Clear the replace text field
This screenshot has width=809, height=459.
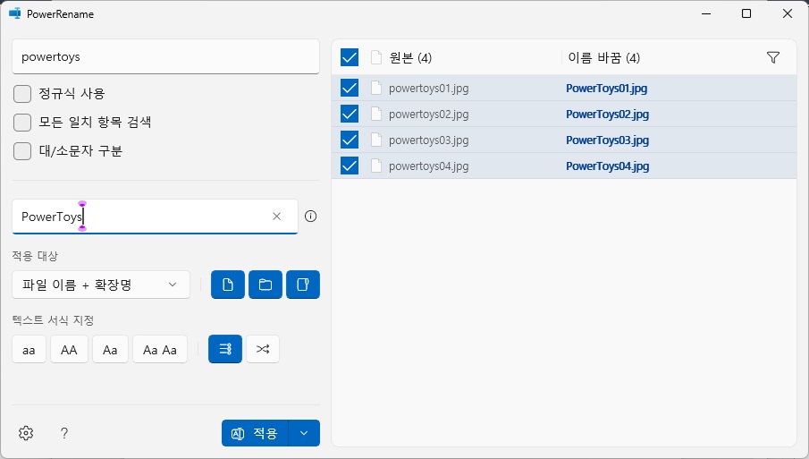pos(276,217)
